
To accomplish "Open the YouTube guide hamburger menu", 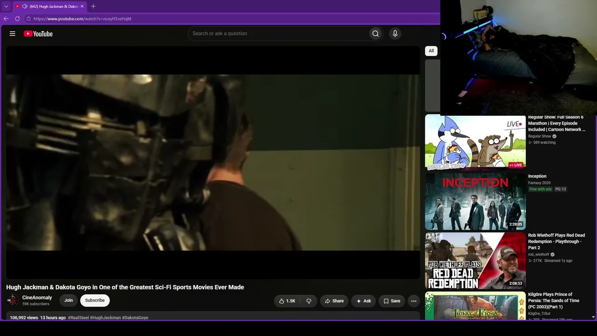I will click(x=13, y=34).
